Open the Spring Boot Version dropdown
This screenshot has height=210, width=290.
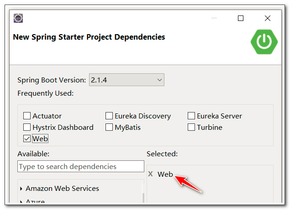click(127, 80)
